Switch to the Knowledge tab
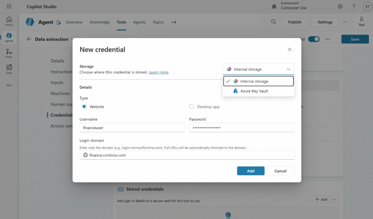The width and height of the screenshot is (373, 219). [99, 22]
